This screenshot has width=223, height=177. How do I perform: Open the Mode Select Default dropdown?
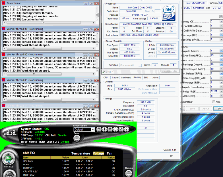93,130
